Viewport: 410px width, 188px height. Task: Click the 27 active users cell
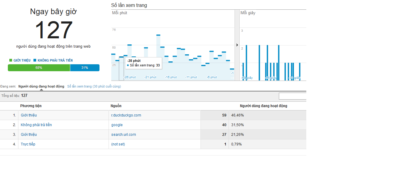[215, 135]
